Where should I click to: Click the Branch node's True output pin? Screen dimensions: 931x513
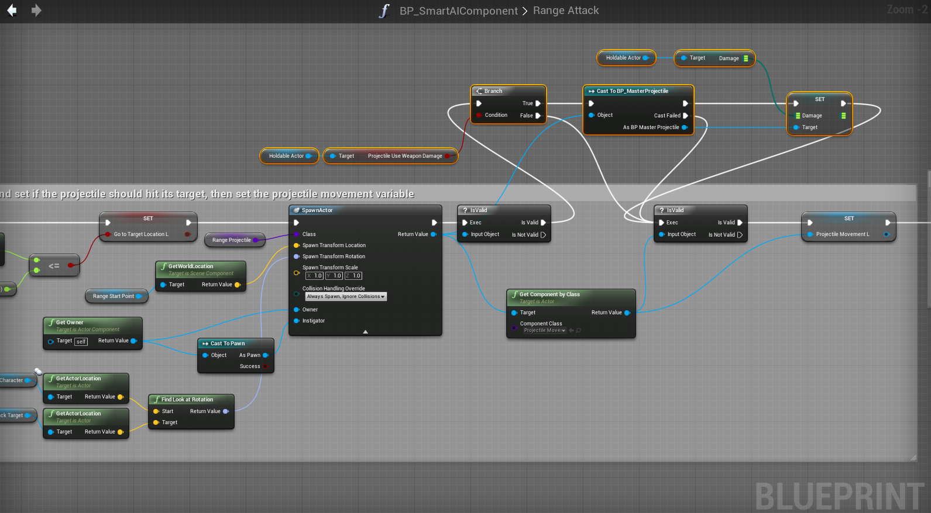(538, 103)
